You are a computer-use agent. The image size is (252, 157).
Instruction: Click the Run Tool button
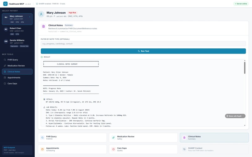coord(143,51)
